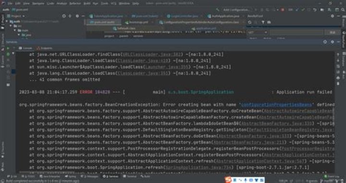Click expand/collapse all icon in Project panel
346x183 pixels.
click(x=70, y=16)
